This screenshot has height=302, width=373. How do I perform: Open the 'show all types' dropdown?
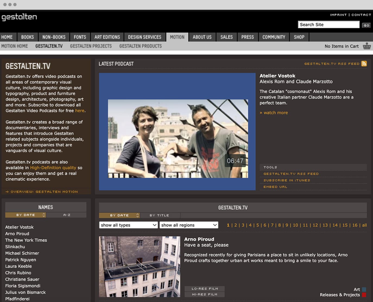(x=128, y=225)
